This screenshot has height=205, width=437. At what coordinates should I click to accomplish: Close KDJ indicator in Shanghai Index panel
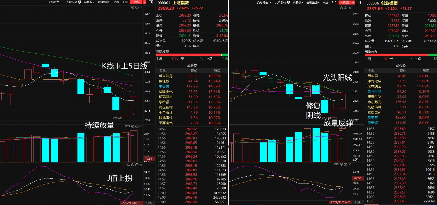tap(141, 165)
